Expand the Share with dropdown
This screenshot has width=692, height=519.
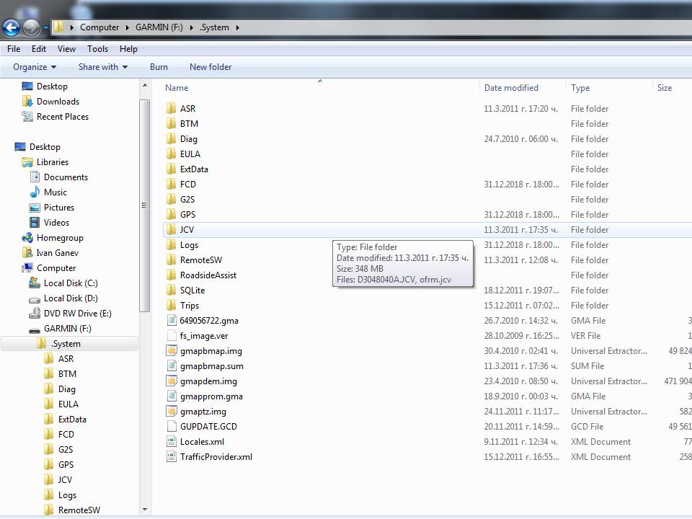pos(102,67)
